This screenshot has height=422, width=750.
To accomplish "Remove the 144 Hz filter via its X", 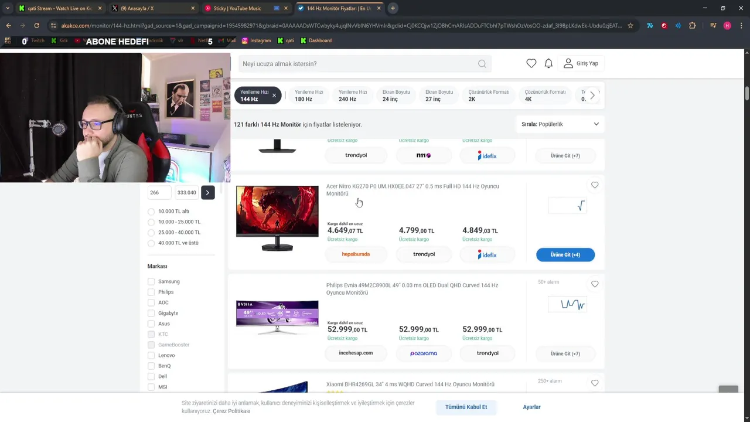I will pyautogui.click(x=274, y=96).
